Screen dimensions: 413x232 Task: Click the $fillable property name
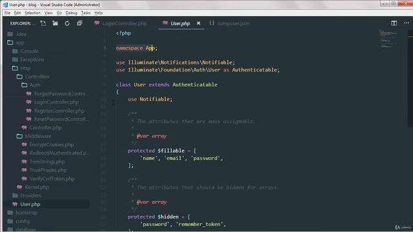coord(171,150)
